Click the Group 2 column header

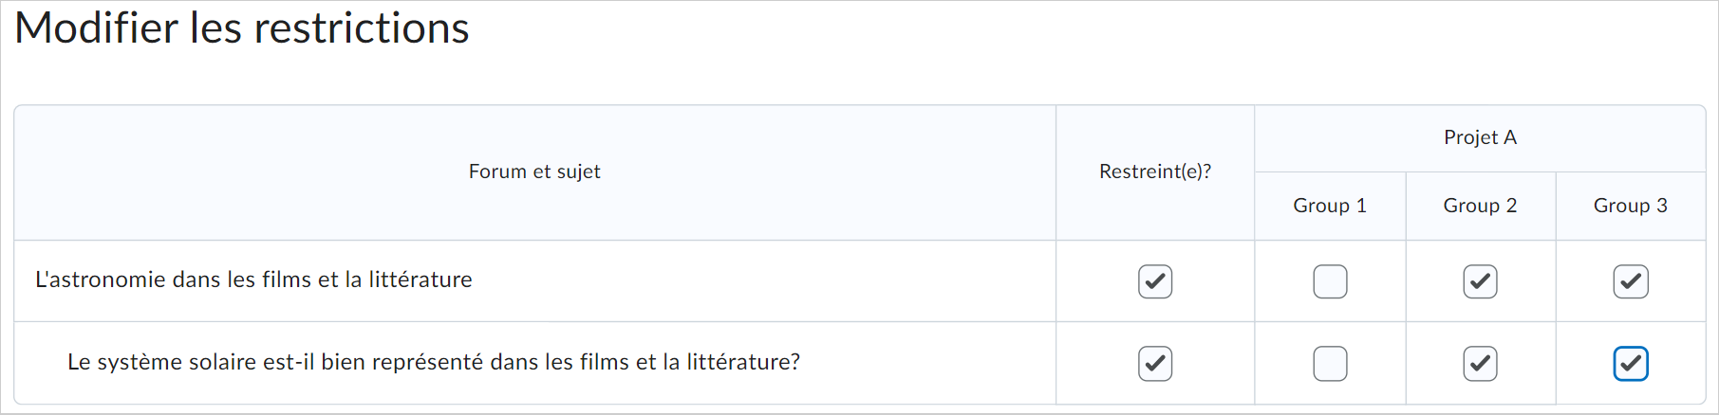click(1480, 206)
